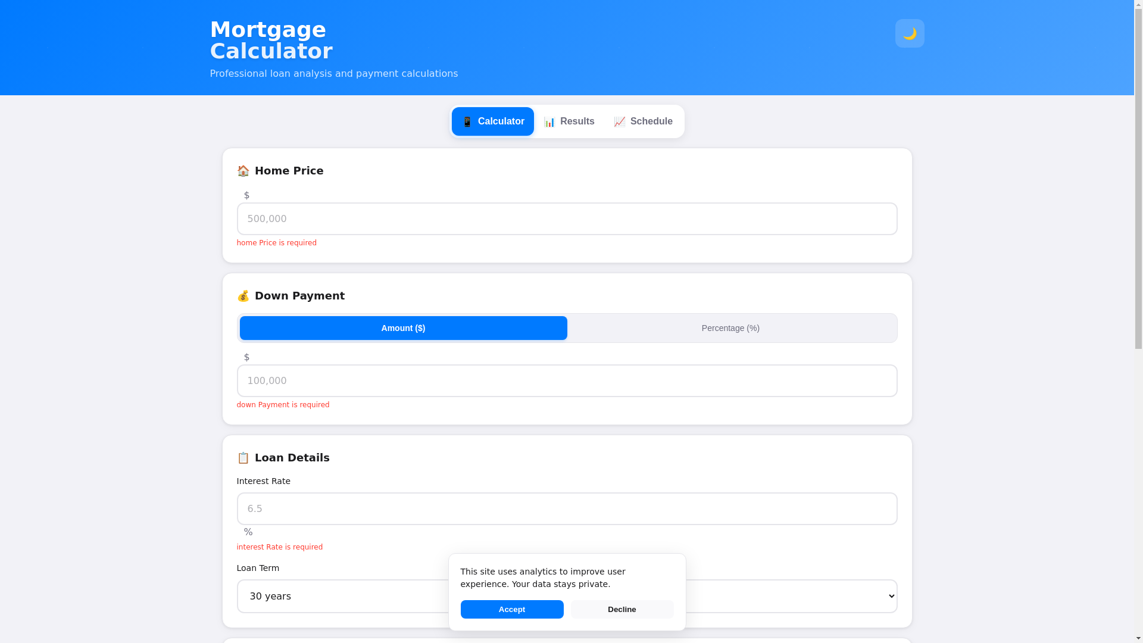Click the Down Payment amount field
1143x643 pixels.
pyautogui.click(x=567, y=380)
